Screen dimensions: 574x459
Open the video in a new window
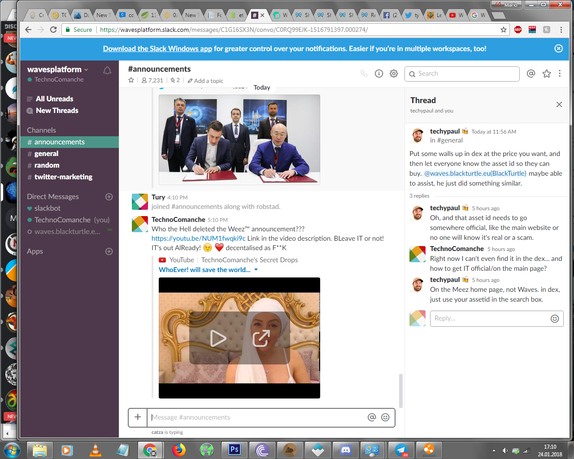pos(261,338)
